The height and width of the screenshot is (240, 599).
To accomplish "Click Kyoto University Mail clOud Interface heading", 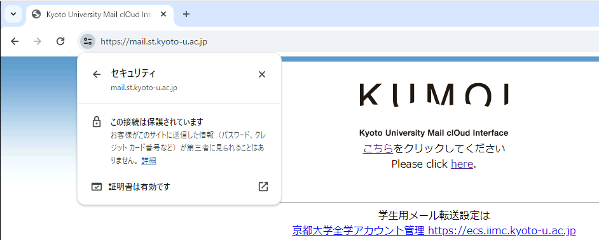I will click(x=434, y=133).
